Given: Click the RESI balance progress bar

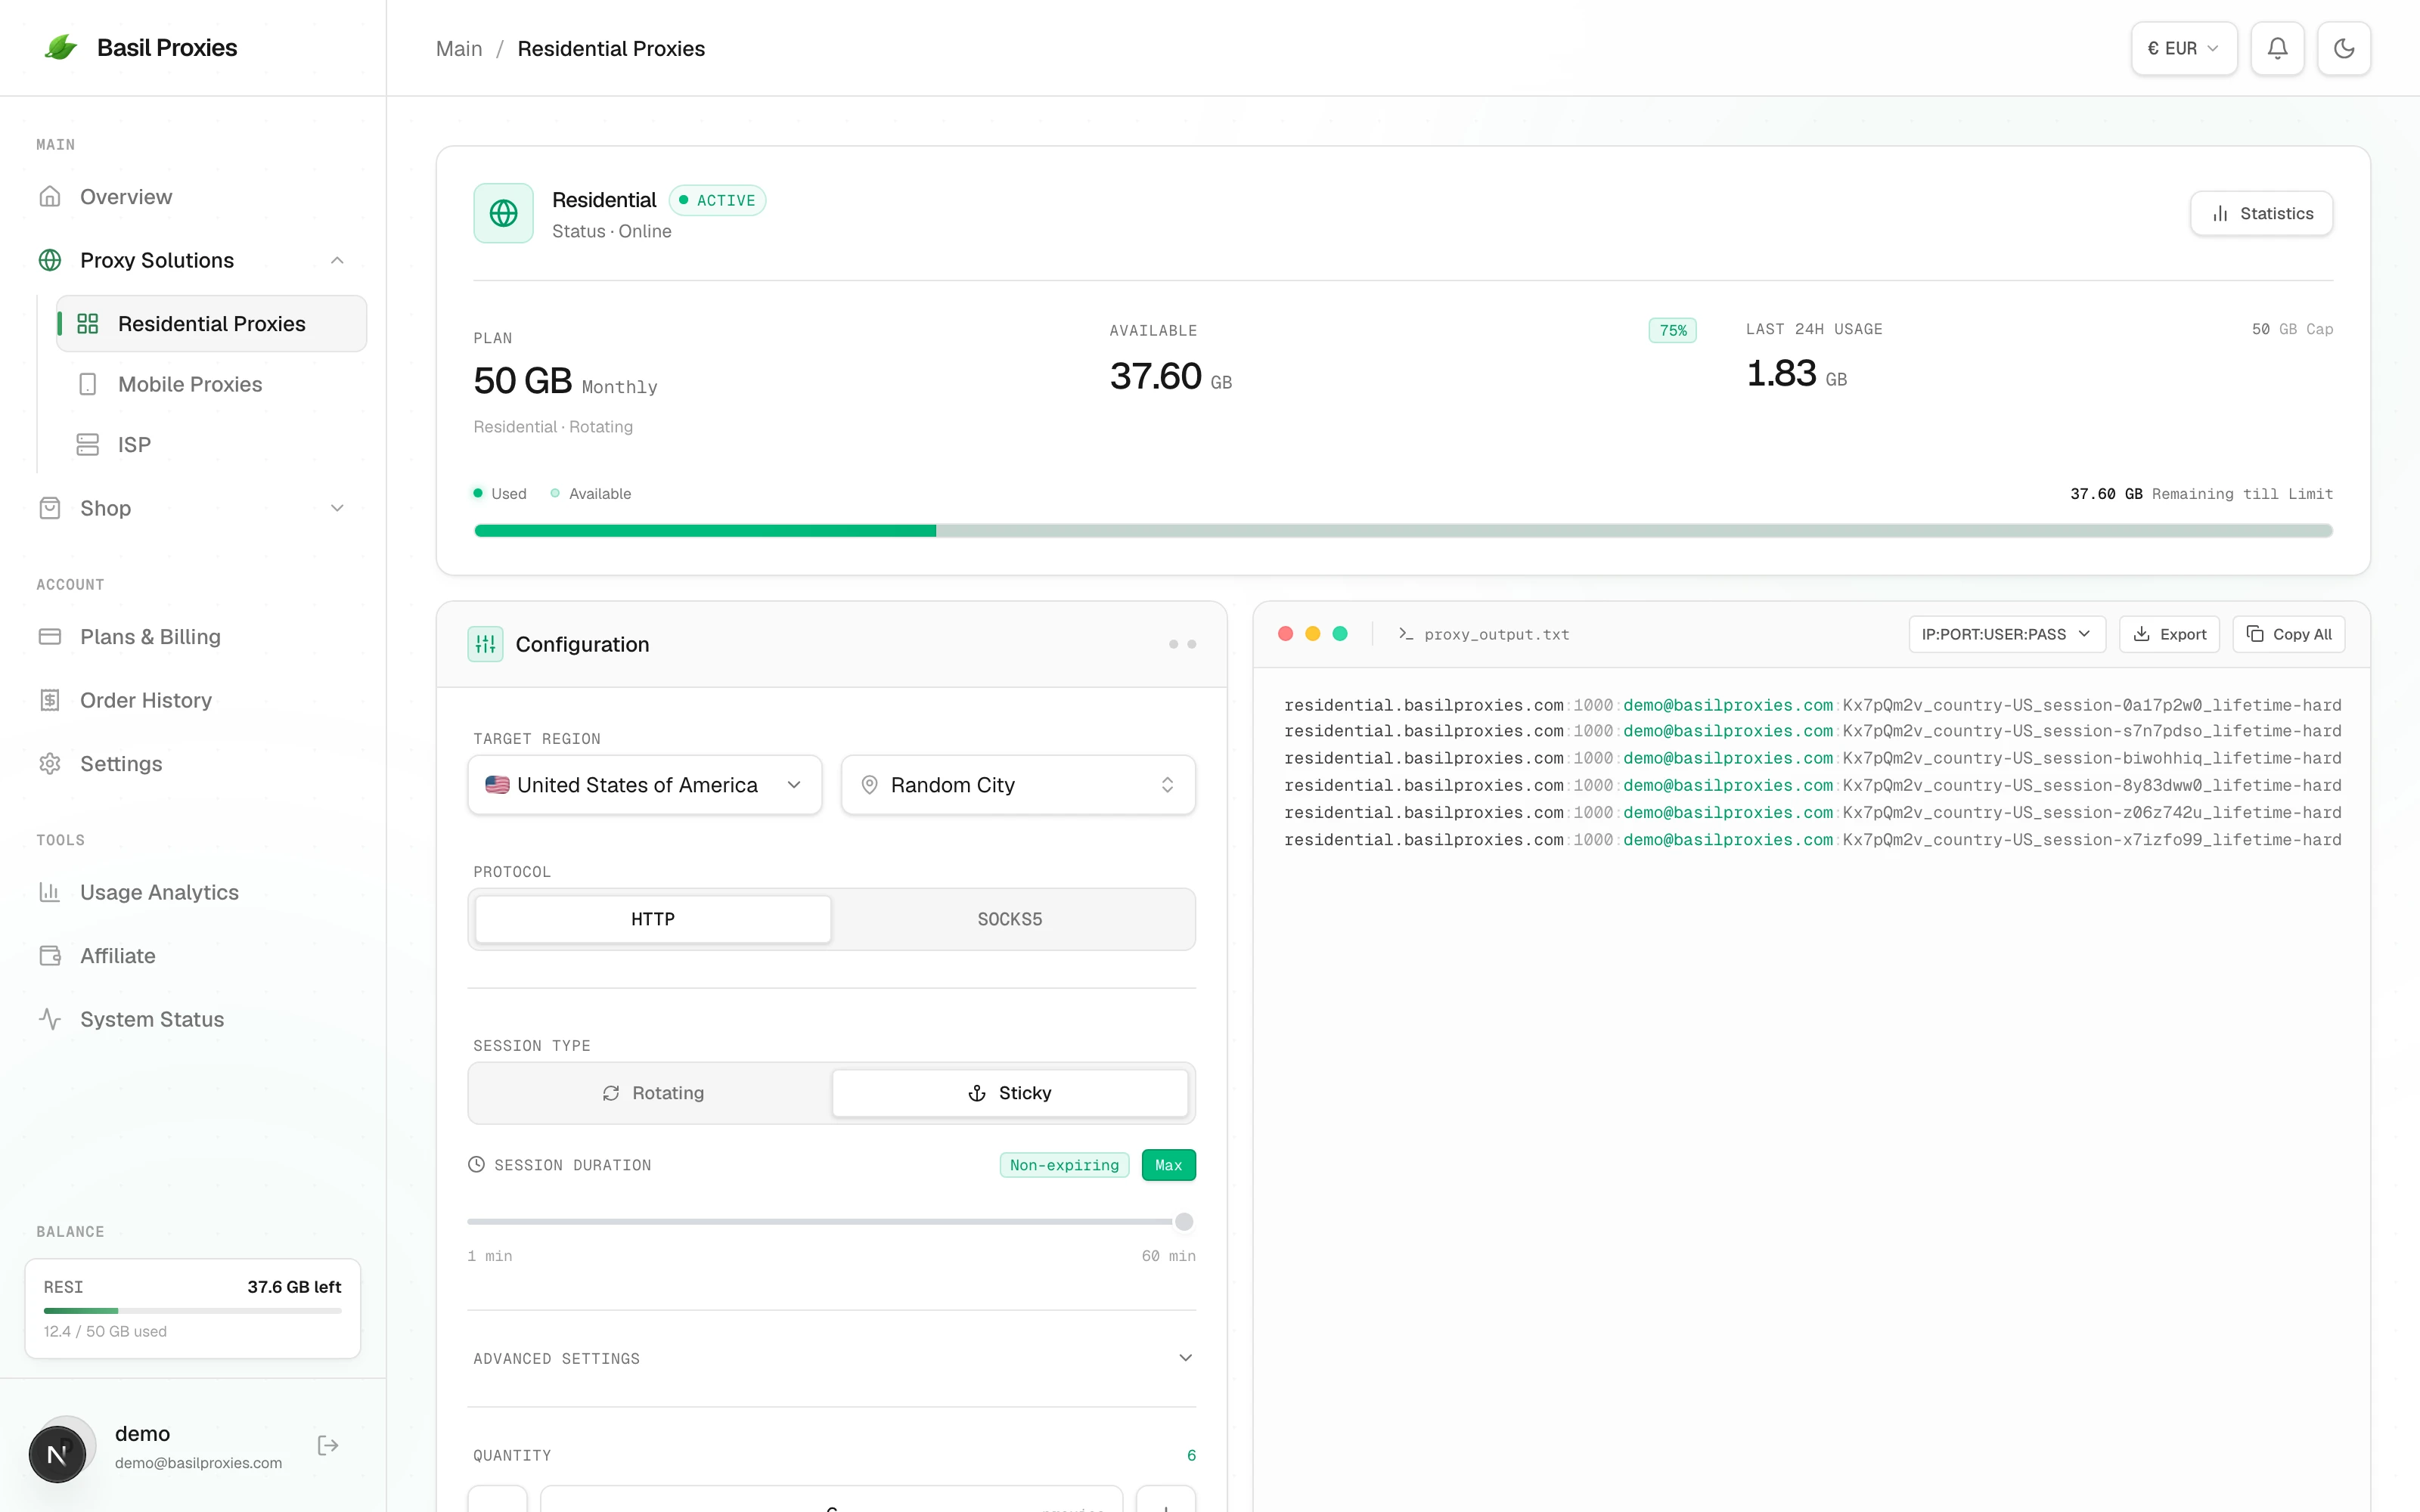Looking at the screenshot, I should (x=193, y=1310).
